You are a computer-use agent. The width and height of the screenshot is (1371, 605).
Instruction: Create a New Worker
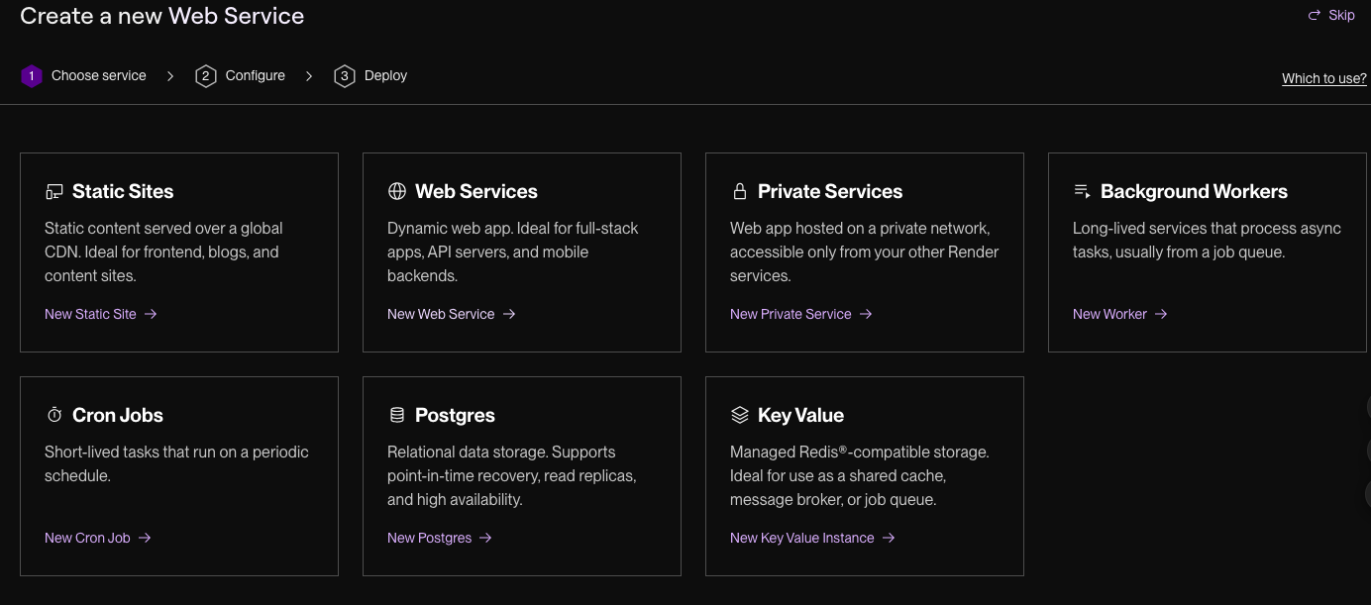(1120, 314)
